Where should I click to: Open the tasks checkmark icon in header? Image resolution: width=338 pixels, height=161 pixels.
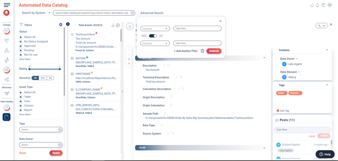[312, 5]
